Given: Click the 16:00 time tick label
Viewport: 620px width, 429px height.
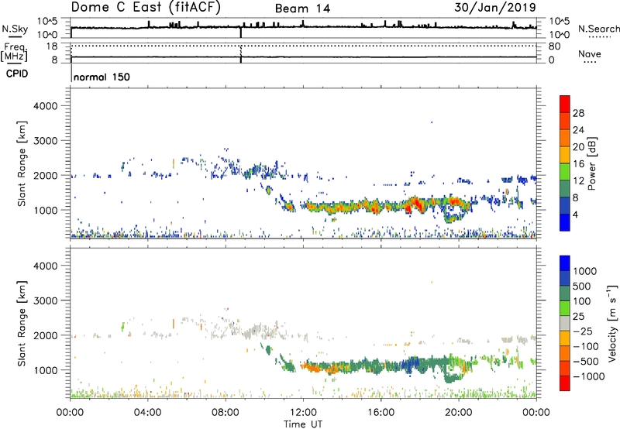Looking at the screenshot, I should [x=381, y=413].
